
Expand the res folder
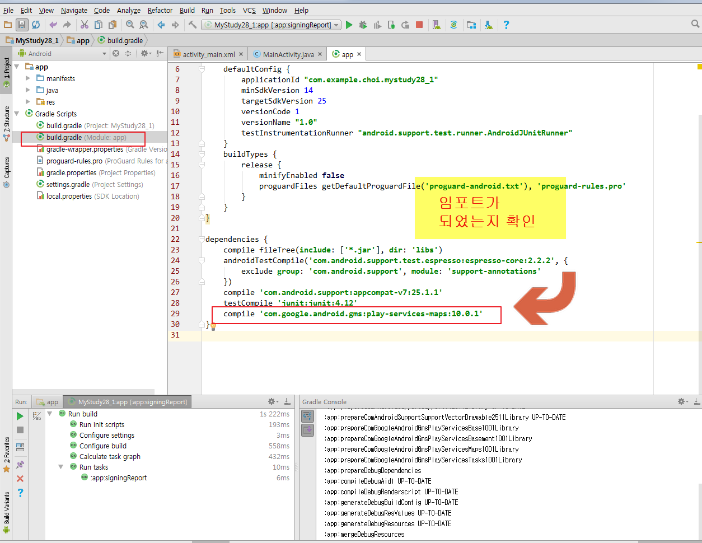[x=28, y=102]
